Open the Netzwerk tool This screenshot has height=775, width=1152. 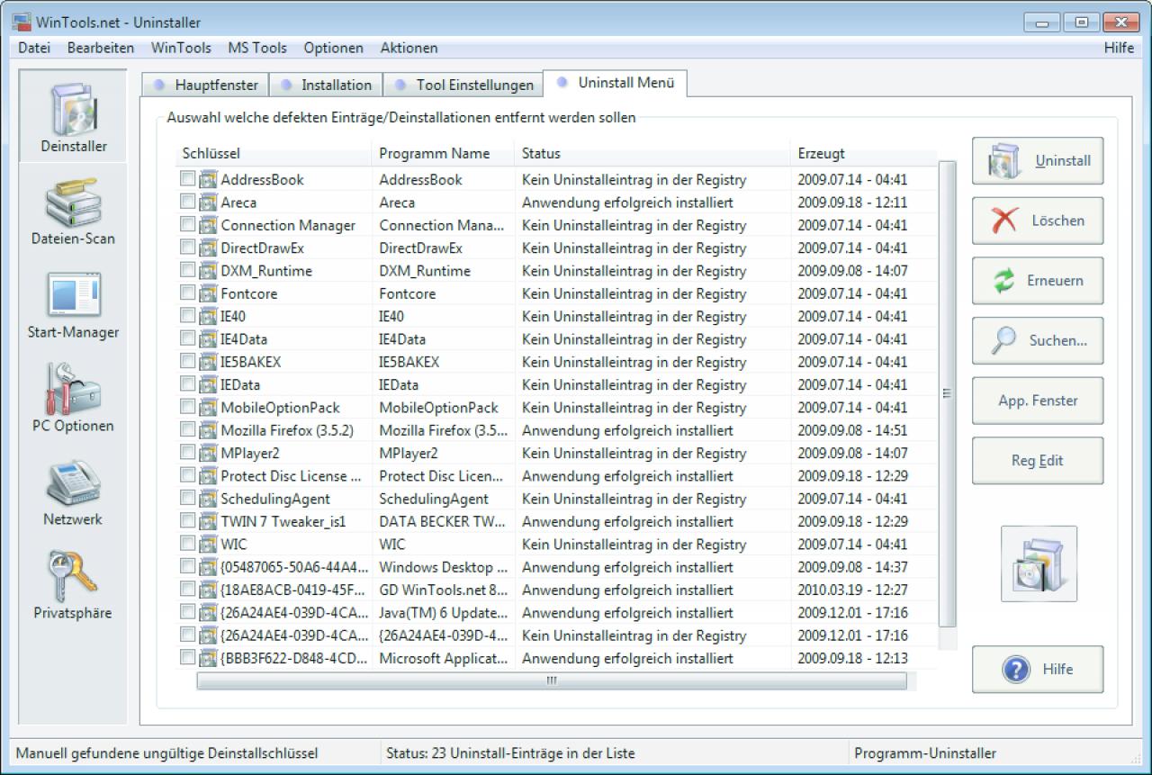click(74, 492)
